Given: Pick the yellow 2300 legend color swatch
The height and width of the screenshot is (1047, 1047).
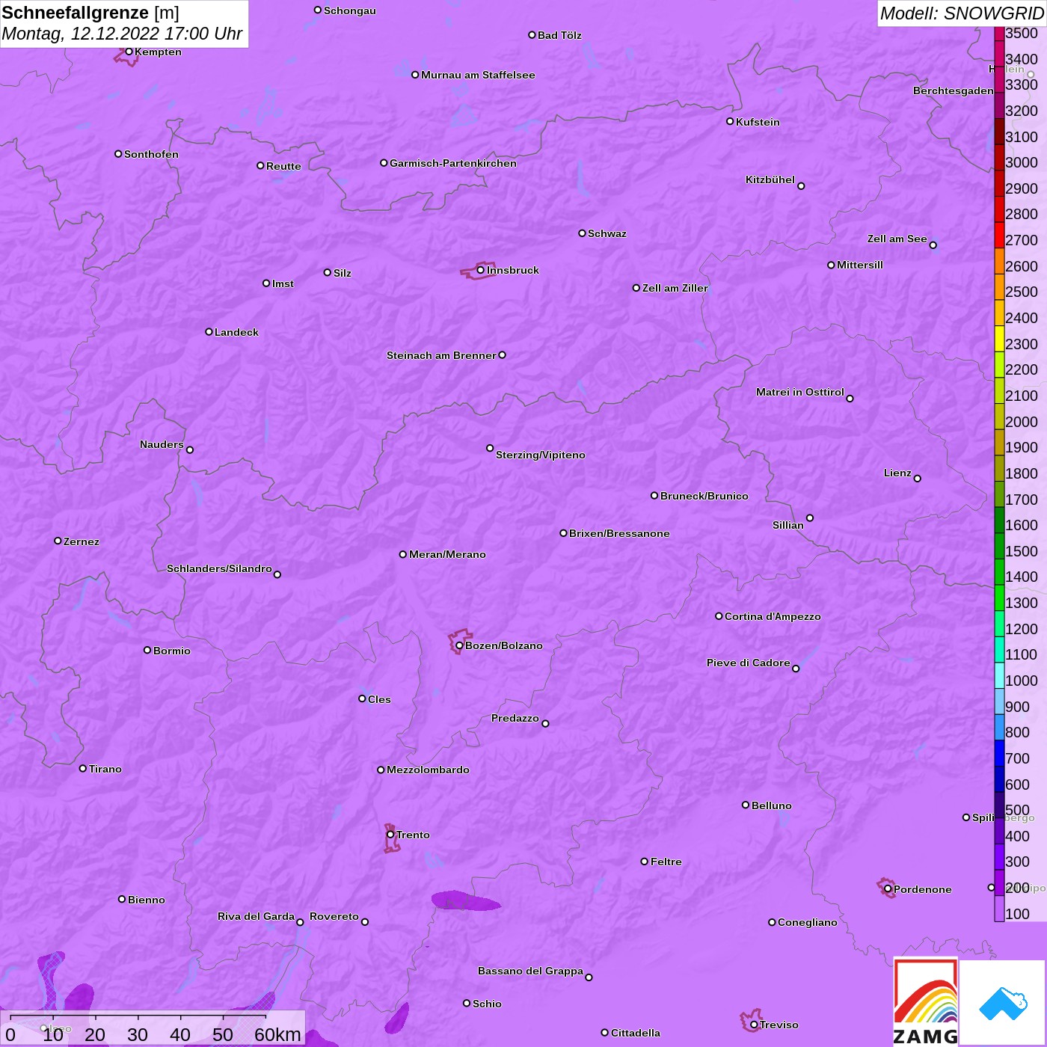Looking at the screenshot, I should 999,339.
